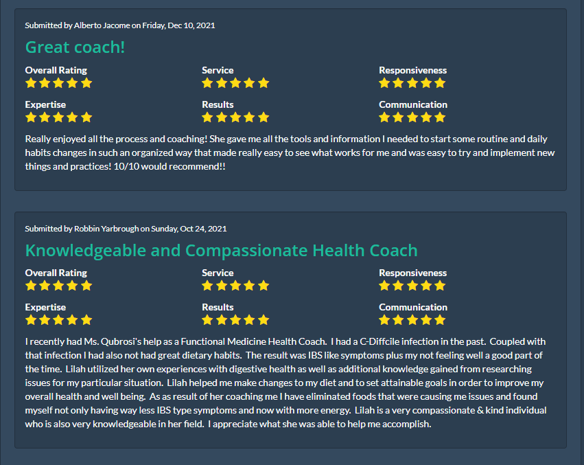Open the "Great coach!" review title
The height and width of the screenshot is (465, 584).
[x=75, y=47]
